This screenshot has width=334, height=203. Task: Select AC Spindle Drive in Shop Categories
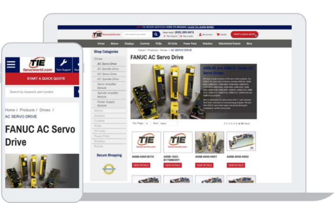pos(109,69)
